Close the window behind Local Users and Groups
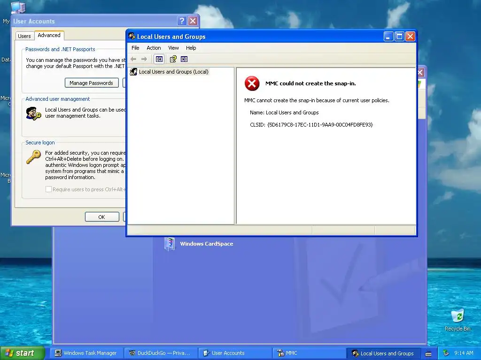481x360 pixels. tap(420, 73)
